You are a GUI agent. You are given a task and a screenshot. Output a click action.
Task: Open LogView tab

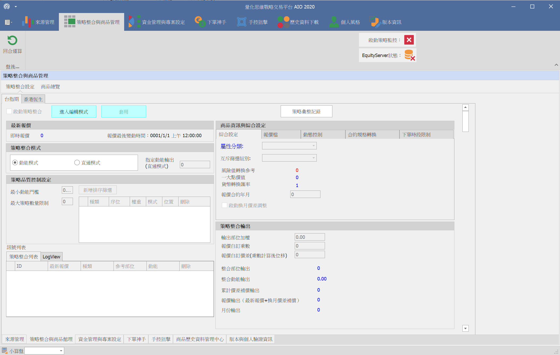point(51,257)
